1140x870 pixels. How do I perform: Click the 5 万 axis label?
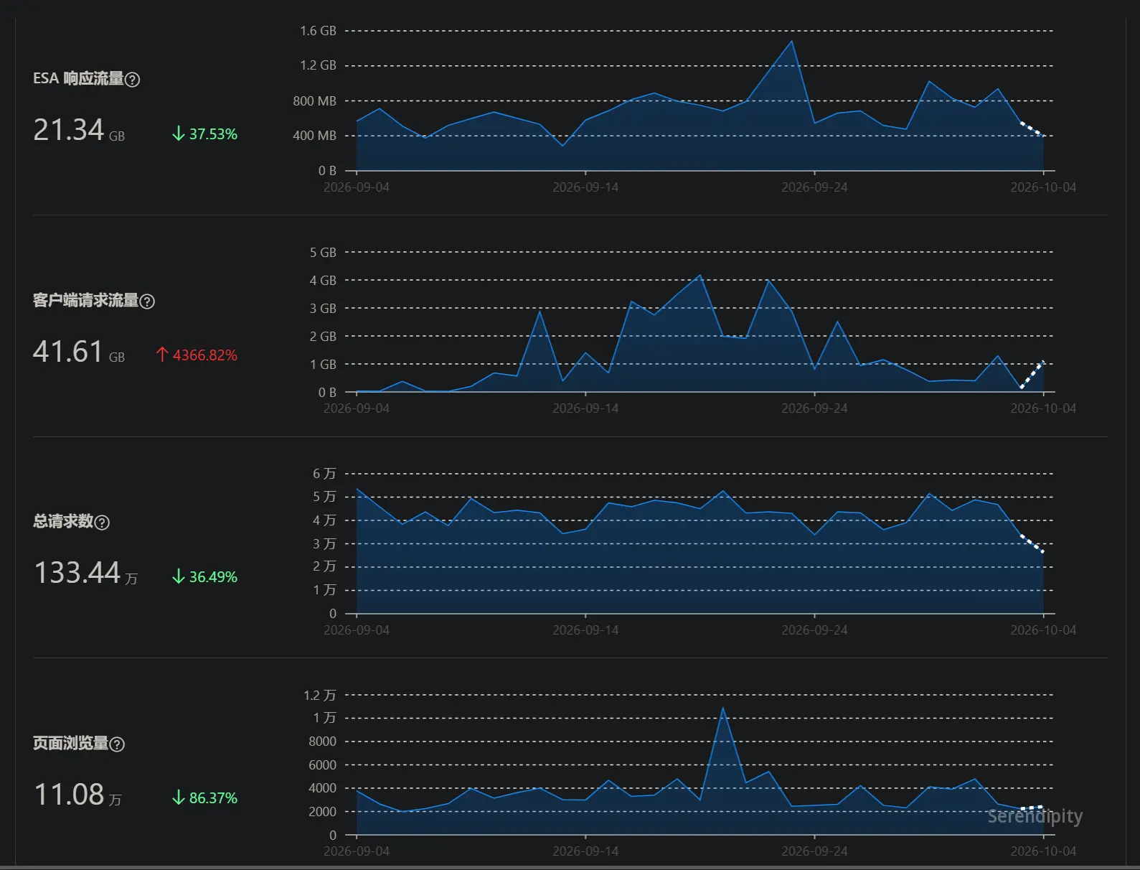click(324, 497)
